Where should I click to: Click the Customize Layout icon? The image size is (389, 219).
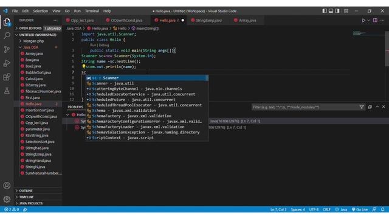pos(346,11)
